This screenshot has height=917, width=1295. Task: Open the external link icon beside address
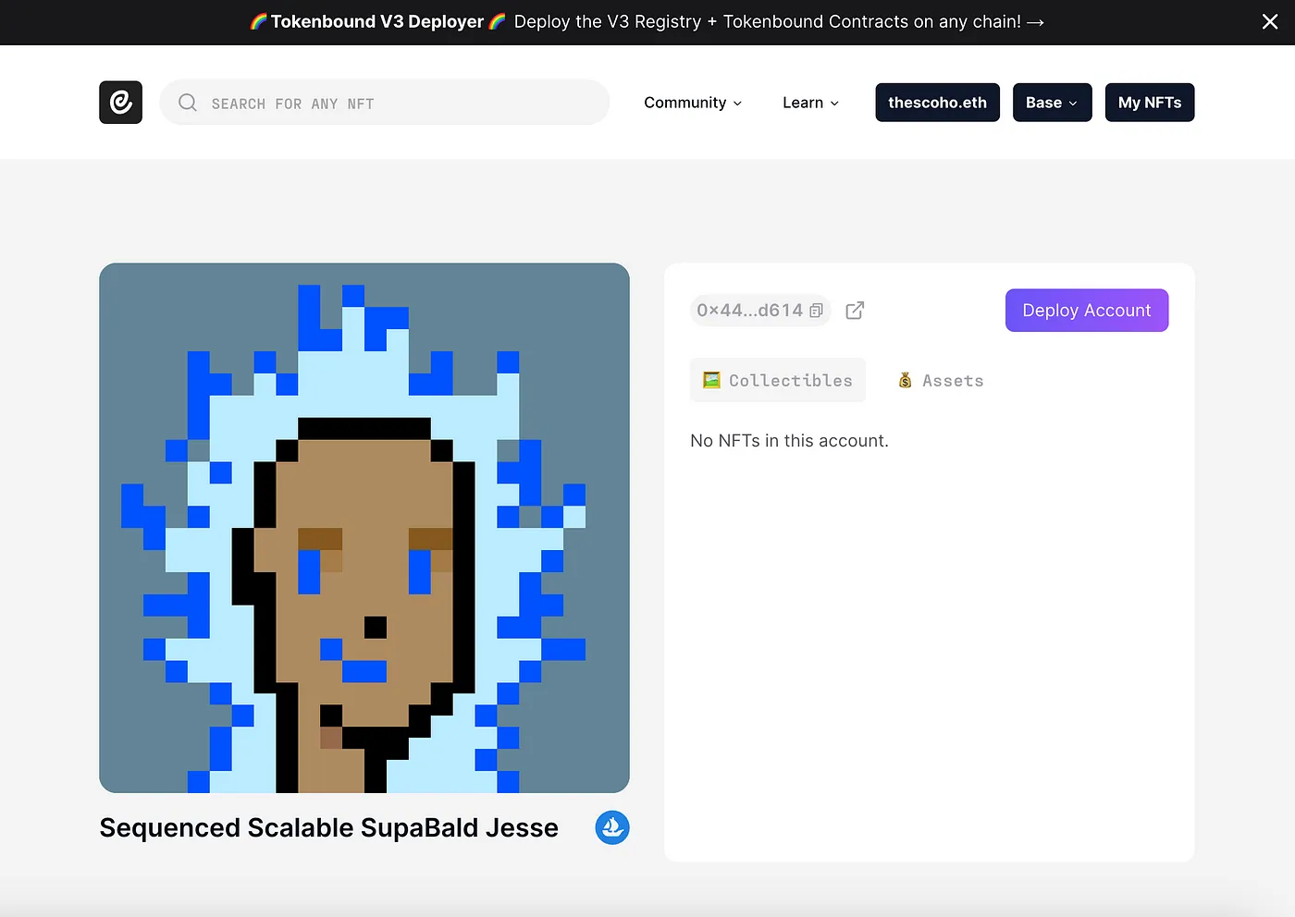pyautogui.click(x=855, y=311)
